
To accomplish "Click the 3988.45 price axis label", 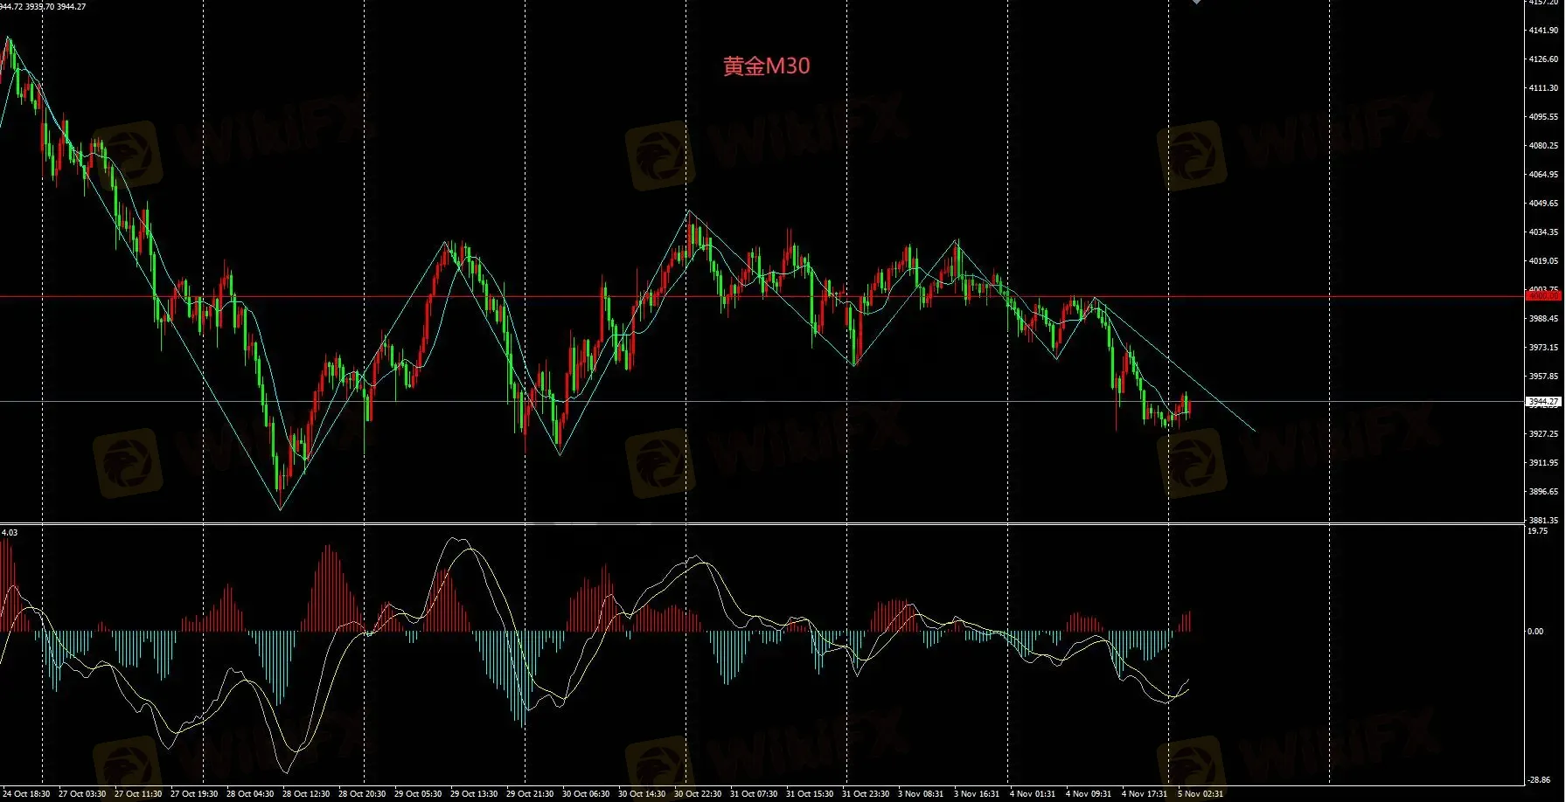I will click(1543, 319).
